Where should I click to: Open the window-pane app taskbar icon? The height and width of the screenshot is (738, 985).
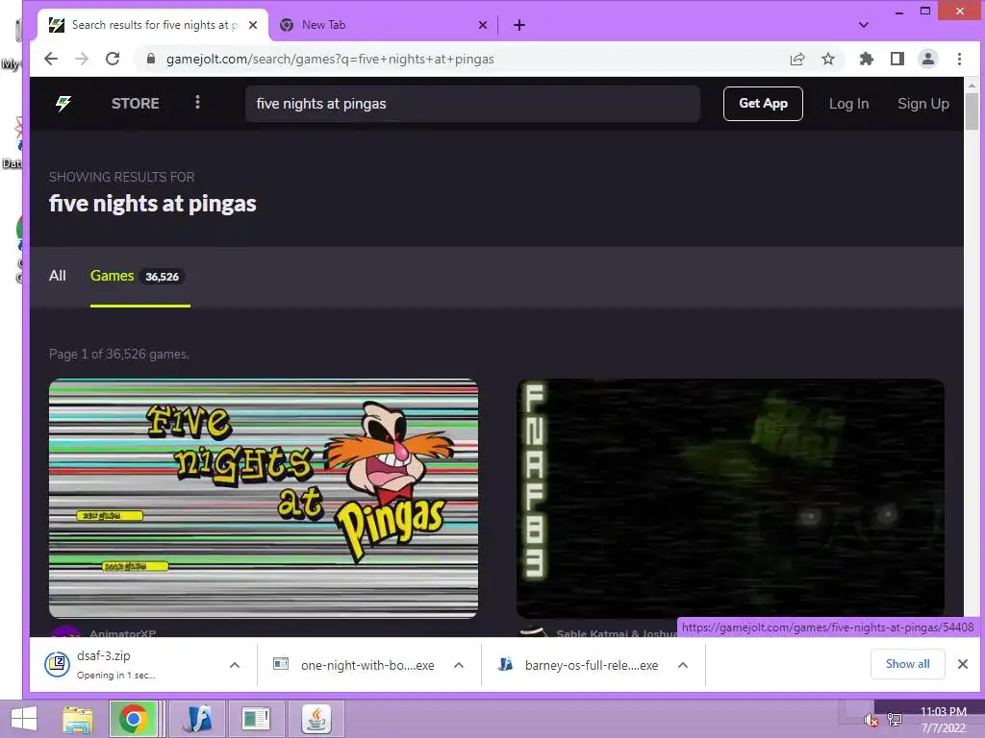pyautogui.click(x=256, y=719)
